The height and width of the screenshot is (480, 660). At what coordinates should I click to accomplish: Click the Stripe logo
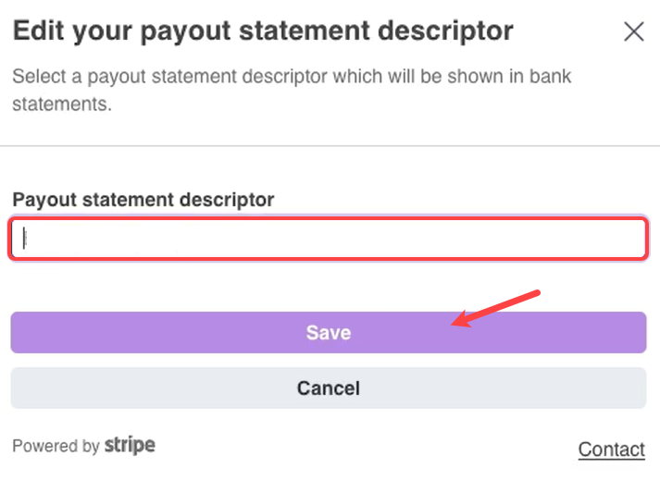pos(130,445)
